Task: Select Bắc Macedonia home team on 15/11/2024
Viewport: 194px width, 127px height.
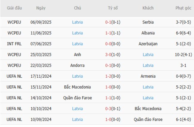Action: pos(77,87)
